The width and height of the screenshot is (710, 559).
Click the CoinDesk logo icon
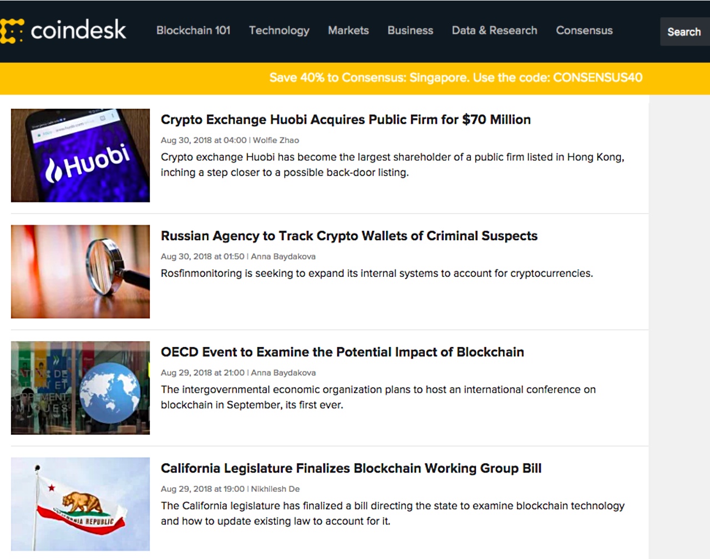coord(12,31)
